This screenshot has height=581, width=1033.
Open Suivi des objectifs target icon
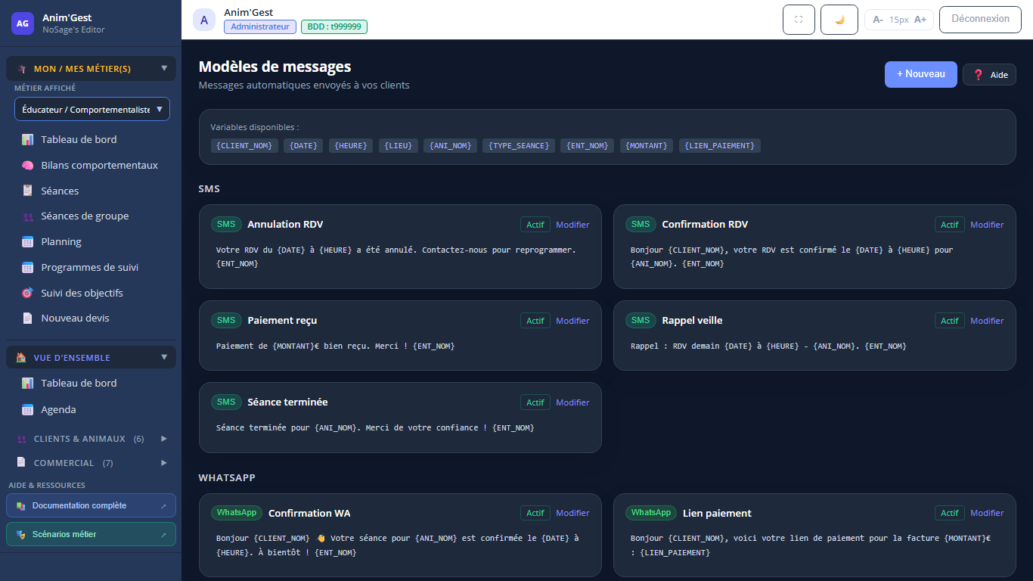click(27, 293)
